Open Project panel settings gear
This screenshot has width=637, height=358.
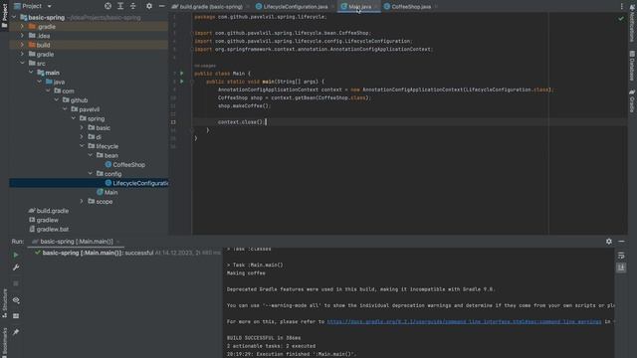pyautogui.click(x=149, y=6)
